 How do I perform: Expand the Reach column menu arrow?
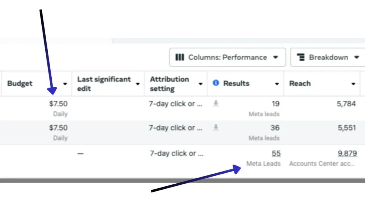coord(353,84)
